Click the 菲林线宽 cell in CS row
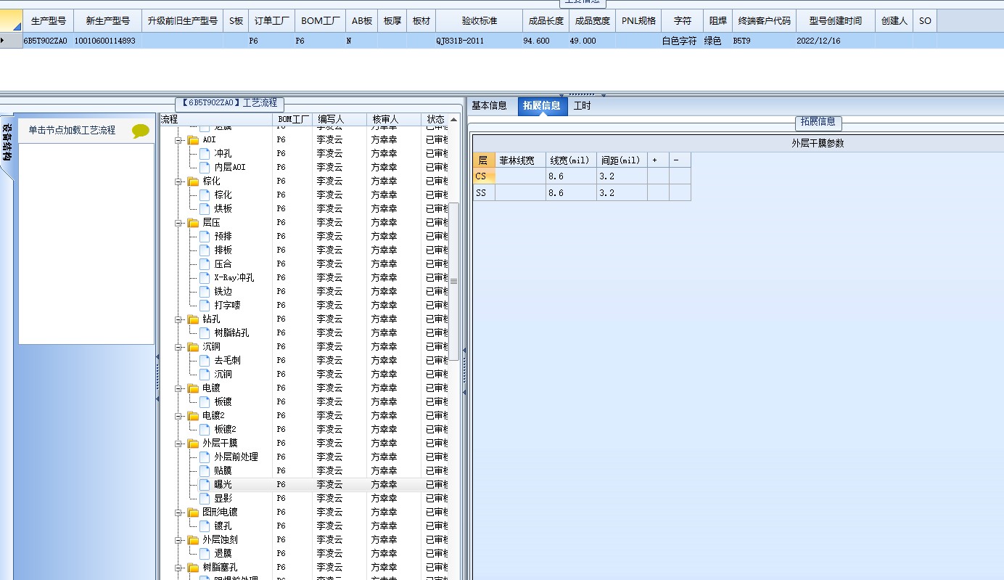Screen dimensions: 1004x580 (520, 176)
